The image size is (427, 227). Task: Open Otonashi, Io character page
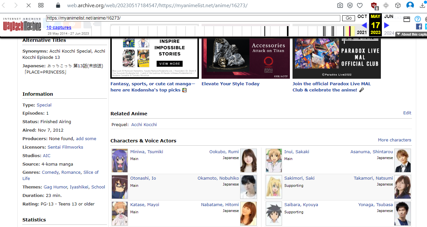click(x=143, y=178)
